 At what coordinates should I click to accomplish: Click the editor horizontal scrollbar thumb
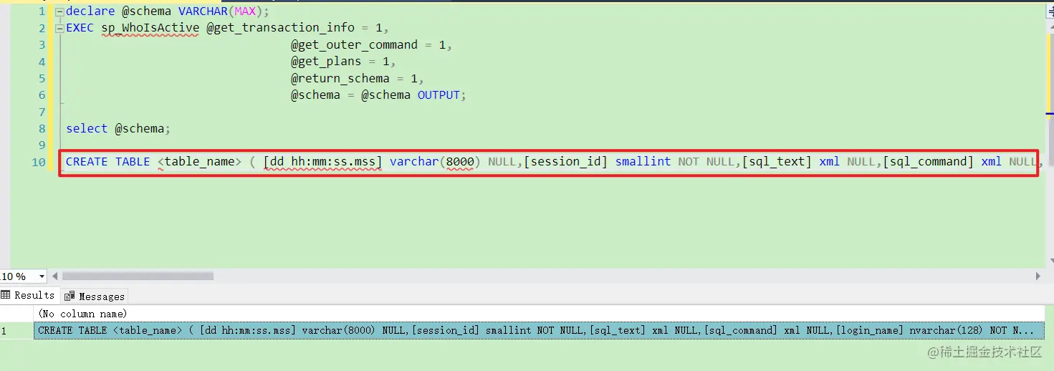point(138,276)
